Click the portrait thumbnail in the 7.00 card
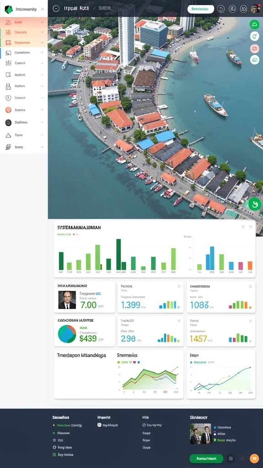 tap(67, 300)
